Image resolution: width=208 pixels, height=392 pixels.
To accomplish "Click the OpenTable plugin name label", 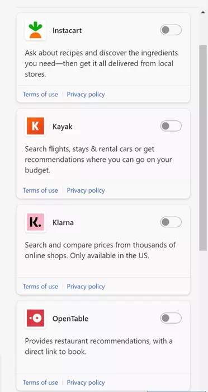I will (x=70, y=319).
